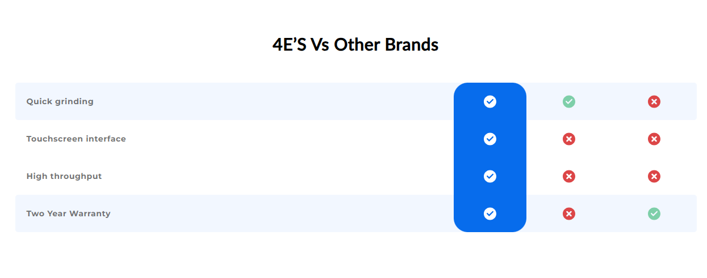
Task: Click the last red cross for Touchscreen interface
Action: click(x=654, y=139)
